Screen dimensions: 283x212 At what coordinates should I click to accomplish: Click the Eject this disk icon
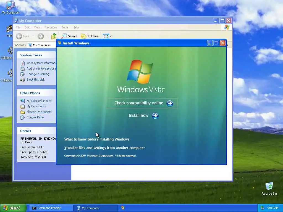[x=23, y=80]
